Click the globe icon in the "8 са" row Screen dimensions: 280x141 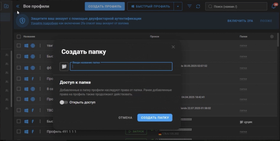33,89
